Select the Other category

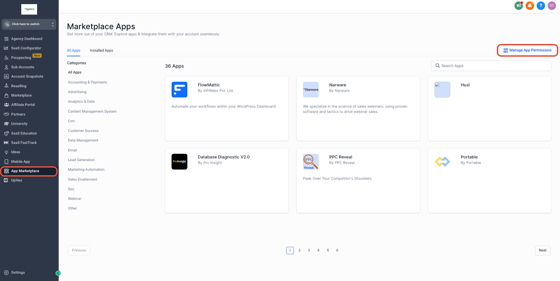point(72,209)
